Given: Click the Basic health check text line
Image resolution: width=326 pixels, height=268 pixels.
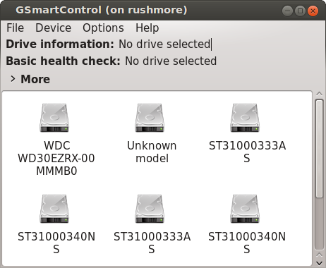Looking at the screenshot, I should click(111, 61).
